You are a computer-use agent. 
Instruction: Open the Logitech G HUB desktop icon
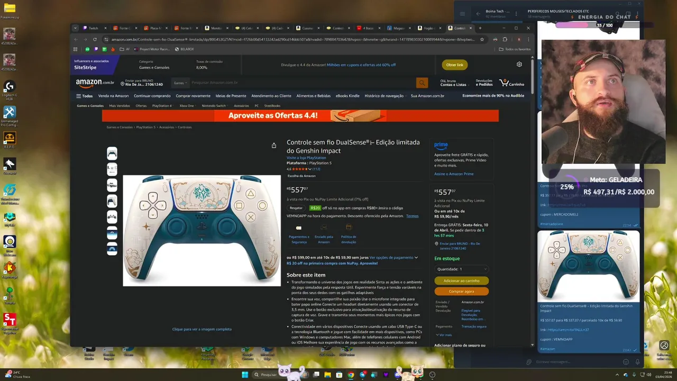click(x=9, y=89)
